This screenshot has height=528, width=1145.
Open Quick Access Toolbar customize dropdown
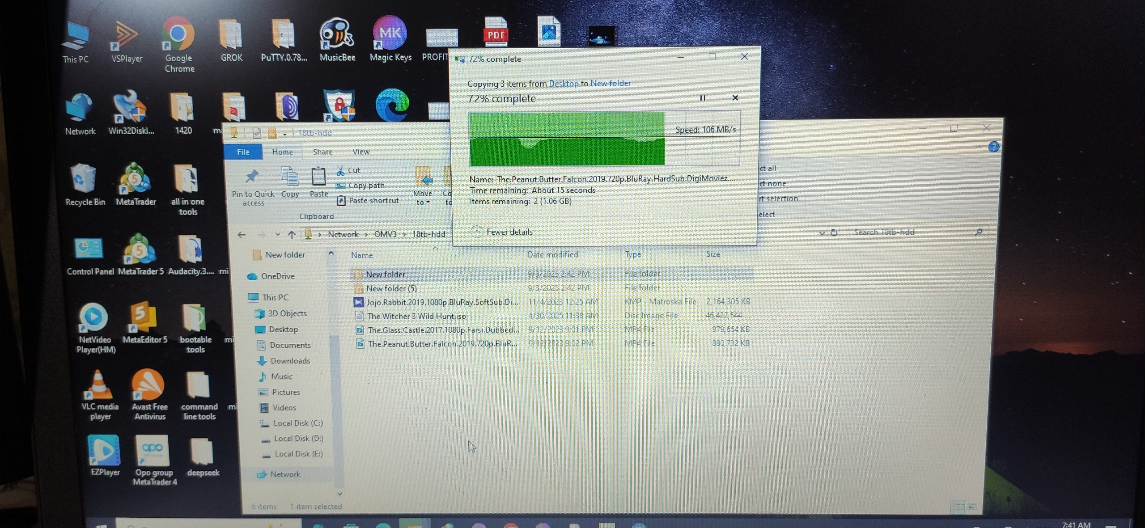click(284, 134)
